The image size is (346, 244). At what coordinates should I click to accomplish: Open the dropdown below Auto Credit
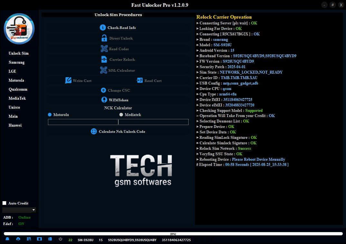(x=19, y=210)
